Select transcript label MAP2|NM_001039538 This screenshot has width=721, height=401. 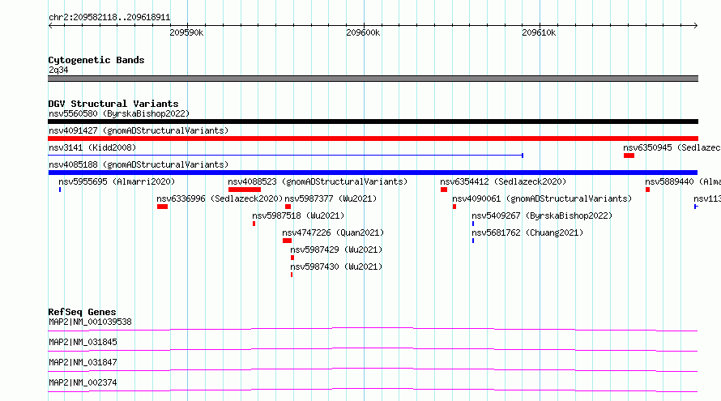90,322
